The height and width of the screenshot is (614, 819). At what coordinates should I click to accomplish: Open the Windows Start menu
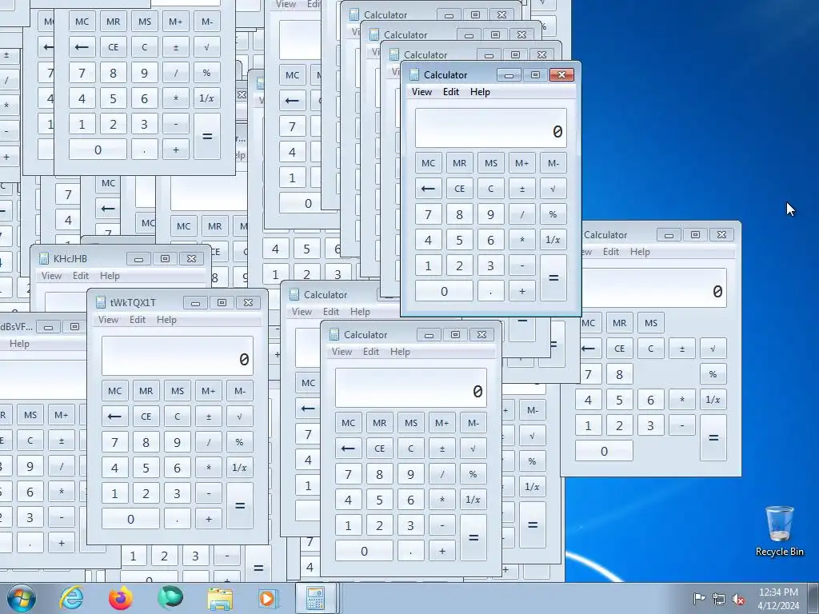[x=22, y=598]
